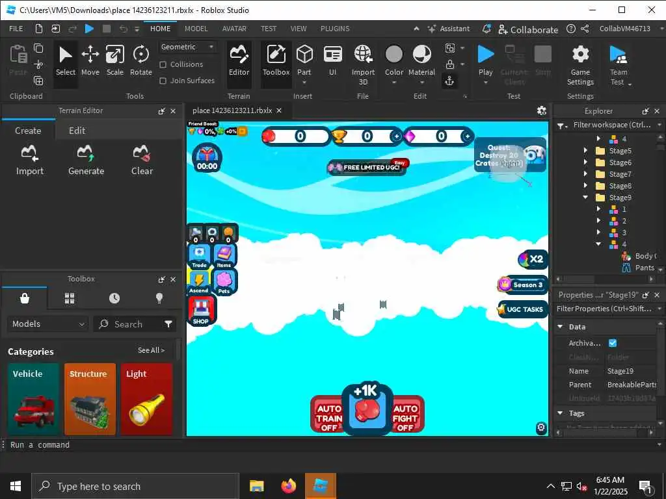Click the Season 3 button
666x499 pixels.
tap(522, 285)
